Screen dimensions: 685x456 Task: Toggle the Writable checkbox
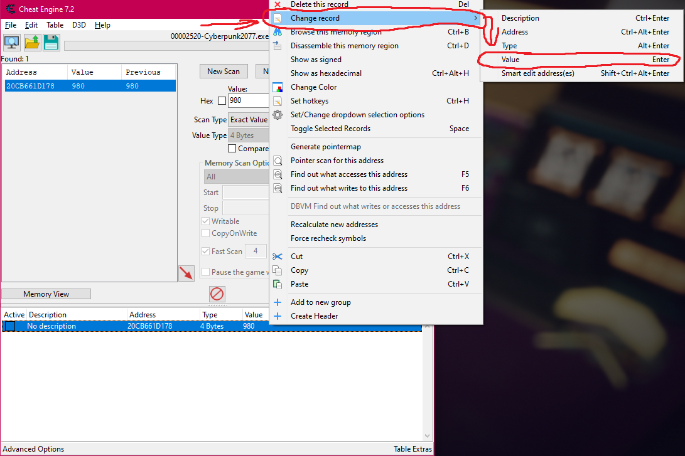point(206,221)
